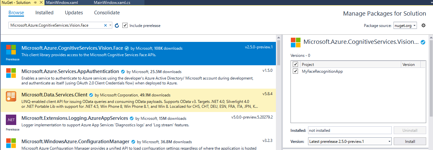This screenshot has width=433, height=150.
Task: Click the Microsoft logo in the package details pane
Action: point(296,43)
